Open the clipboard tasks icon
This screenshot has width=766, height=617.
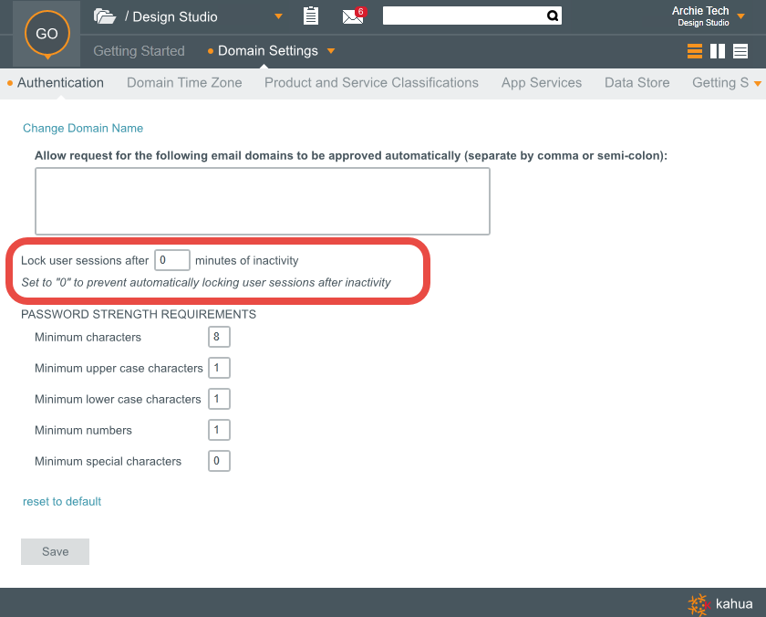coord(311,16)
